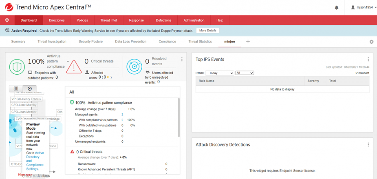
Task: Click the shield home icon in red navbar
Action: pyautogui.click(x=7, y=20)
